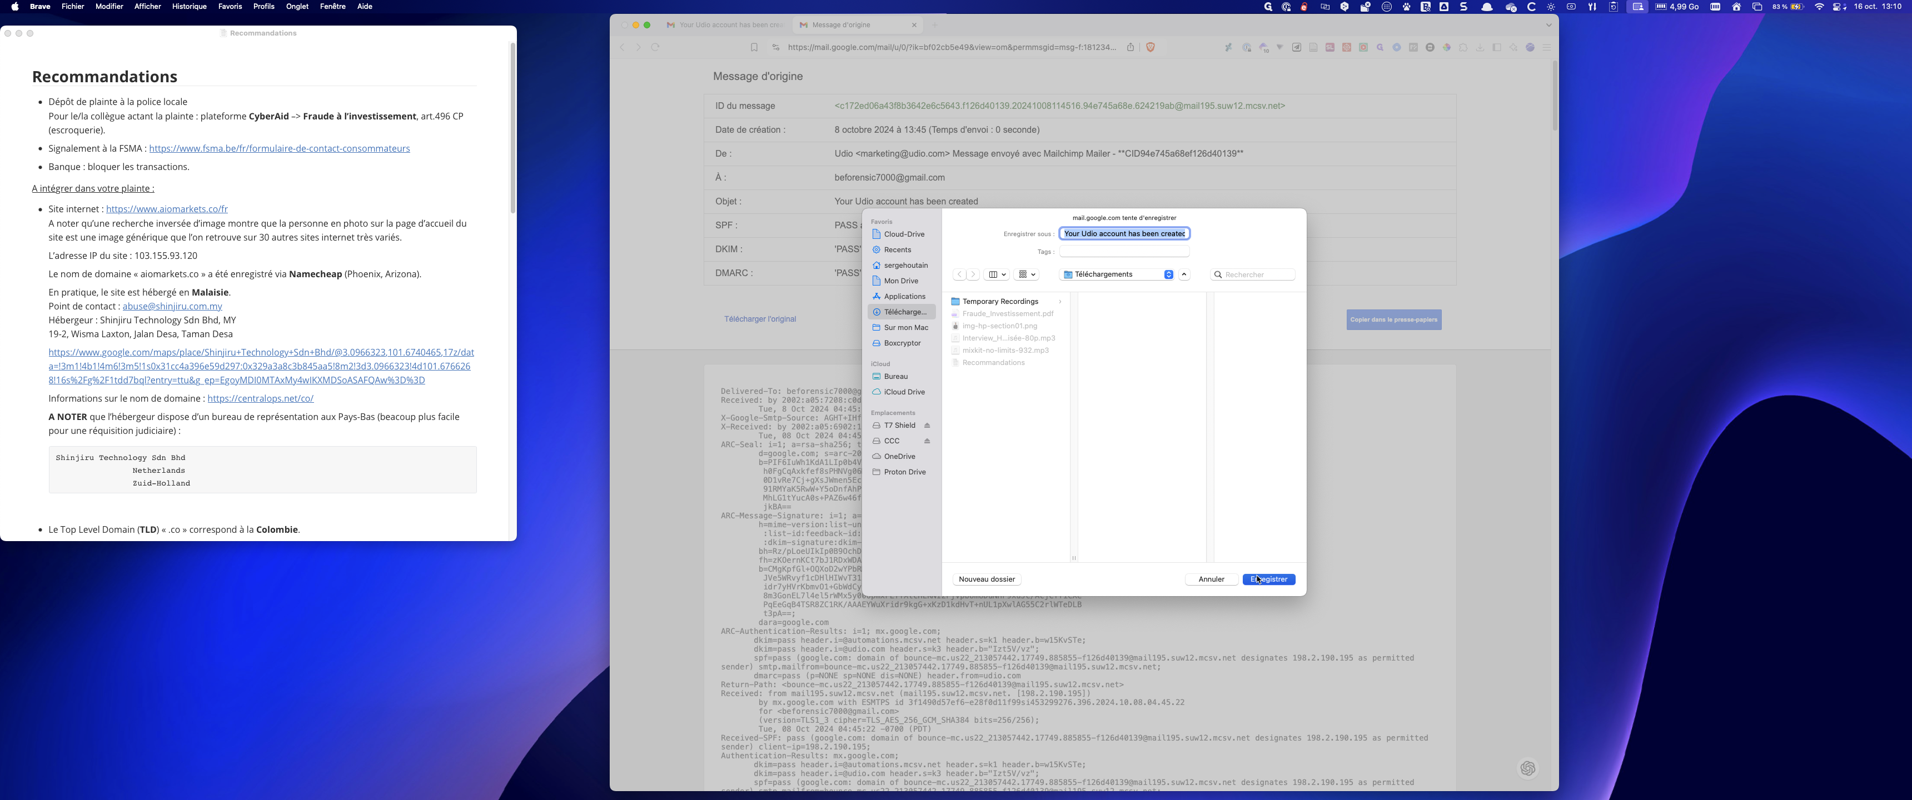Eject the CCC volume
The width and height of the screenshot is (1912, 800).
pyautogui.click(x=927, y=441)
